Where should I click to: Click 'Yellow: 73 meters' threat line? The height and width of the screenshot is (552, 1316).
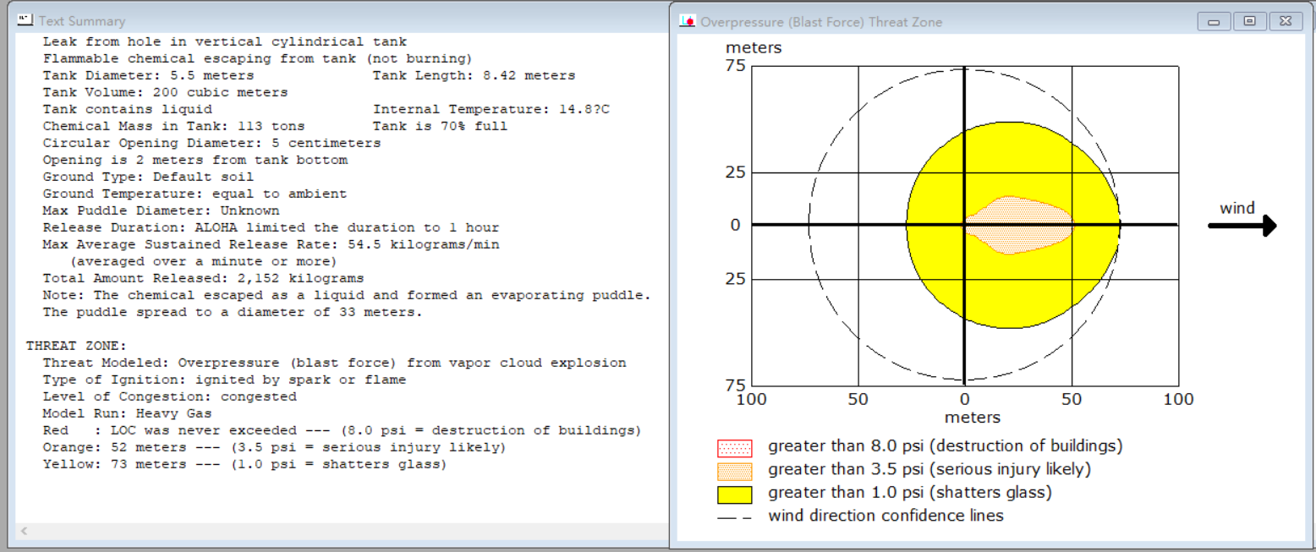pos(244,464)
